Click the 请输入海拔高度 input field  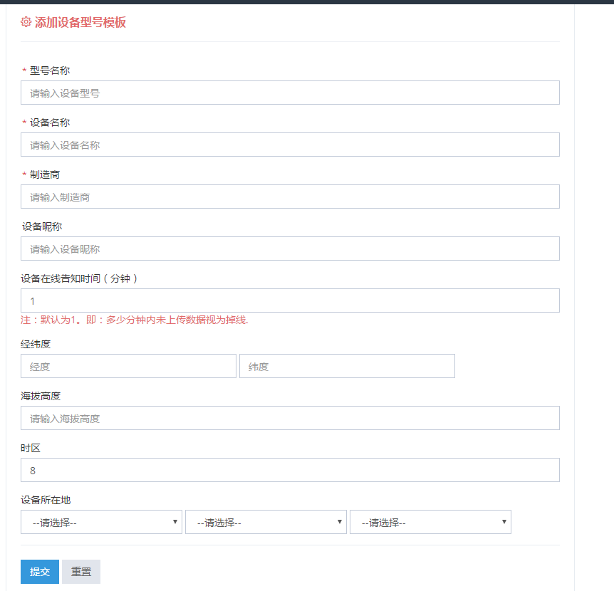click(290, 418)
